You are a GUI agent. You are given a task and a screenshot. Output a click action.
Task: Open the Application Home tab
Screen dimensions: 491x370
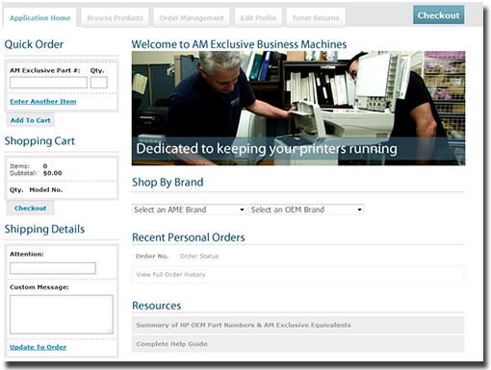40,18
